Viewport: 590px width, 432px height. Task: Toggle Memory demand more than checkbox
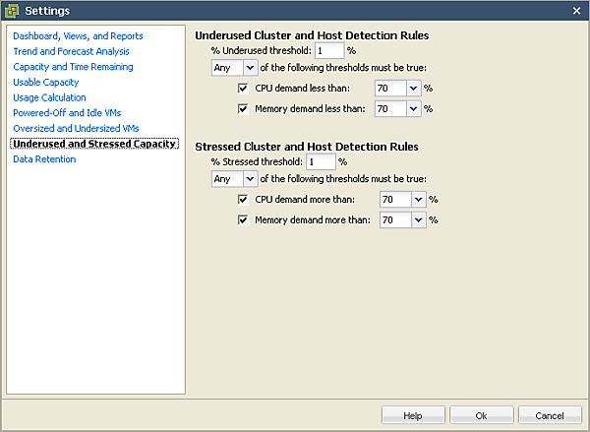pos(244,220)
